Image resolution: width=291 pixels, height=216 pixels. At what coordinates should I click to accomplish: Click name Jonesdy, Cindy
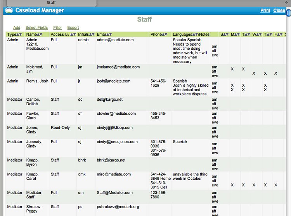click(34, 144)
